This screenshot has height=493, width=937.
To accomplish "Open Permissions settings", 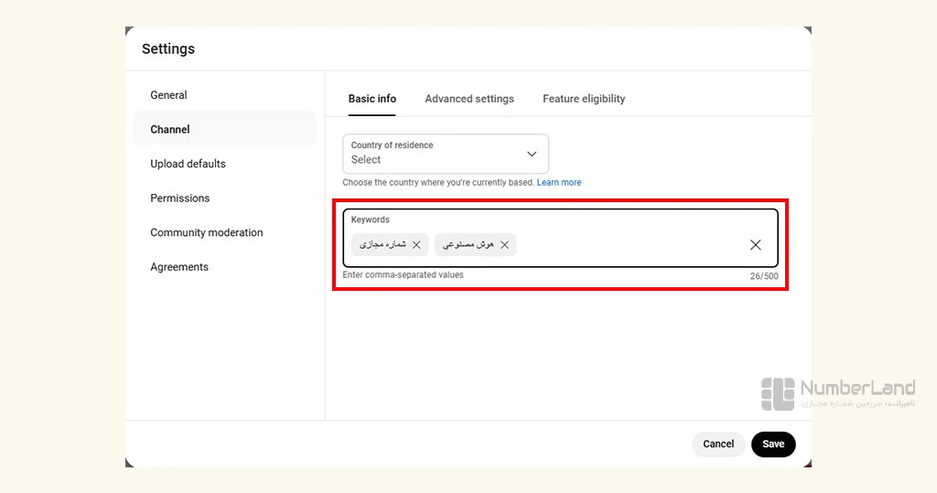I will point(180,198).
